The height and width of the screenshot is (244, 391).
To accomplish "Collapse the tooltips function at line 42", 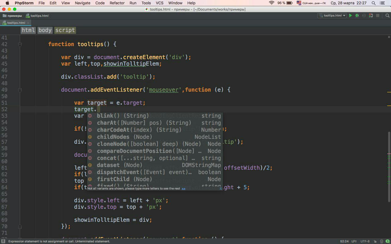I will (20, 44).
